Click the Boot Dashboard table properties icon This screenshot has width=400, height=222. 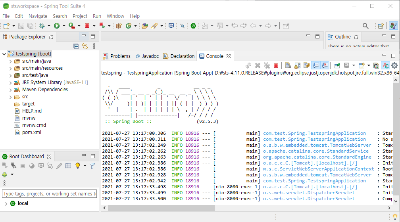tap(68, 166)
